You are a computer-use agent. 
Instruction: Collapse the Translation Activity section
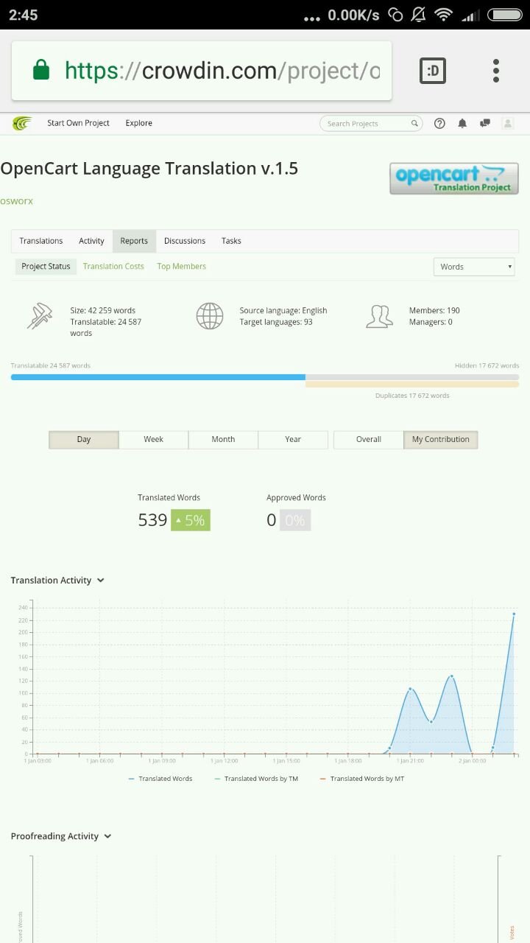click(101, 581)
